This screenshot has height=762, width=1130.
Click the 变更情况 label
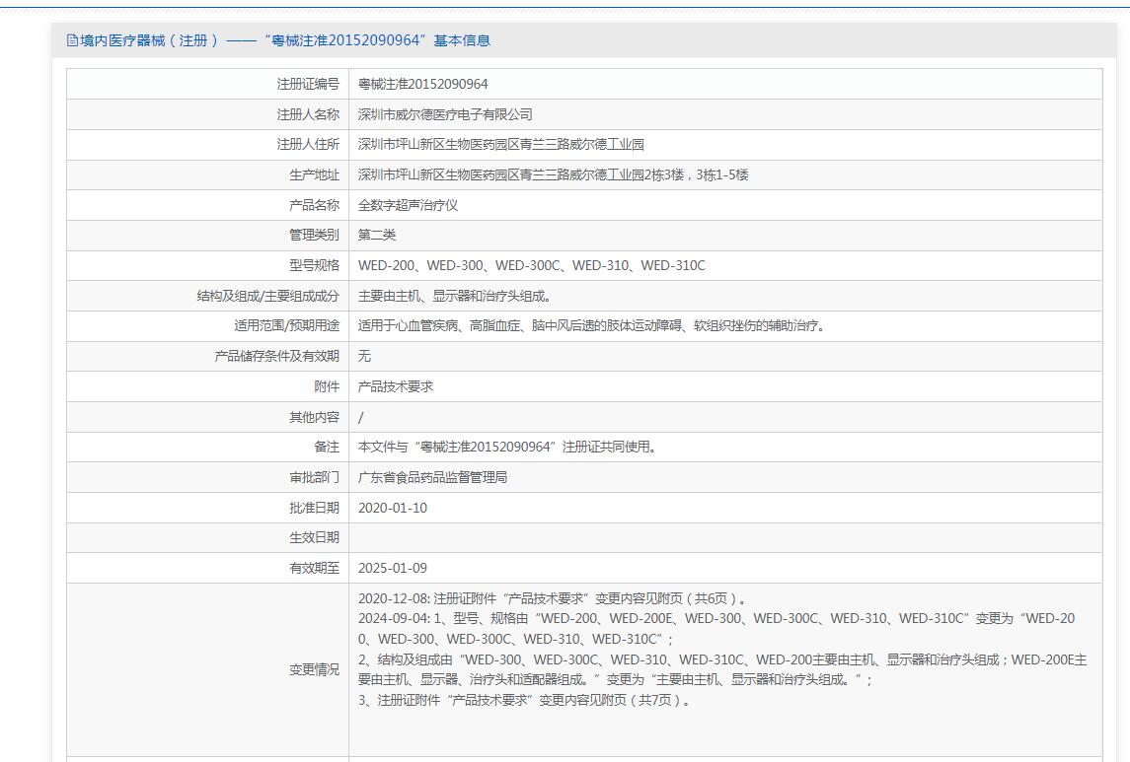pyautogui.click(x=314, y=669)
